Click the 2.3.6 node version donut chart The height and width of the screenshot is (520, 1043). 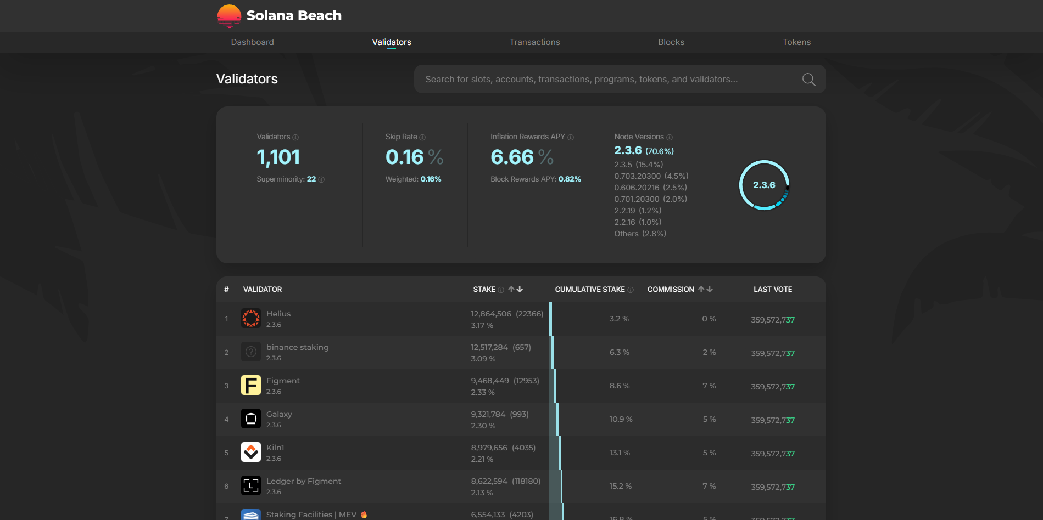[x=764, y=185]
